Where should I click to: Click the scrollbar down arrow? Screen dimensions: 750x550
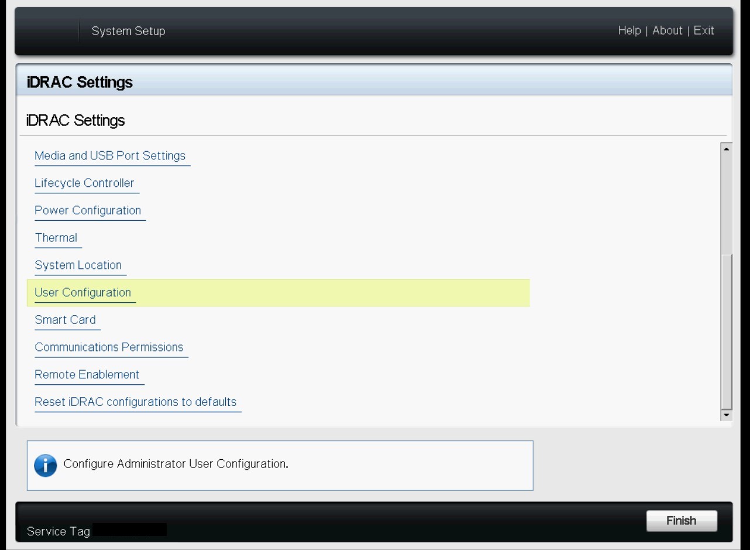(726, 415)
